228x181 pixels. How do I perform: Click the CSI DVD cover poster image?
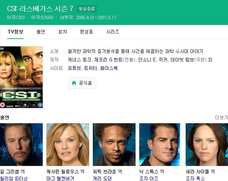pyautogui.click(x=21, y=77)
